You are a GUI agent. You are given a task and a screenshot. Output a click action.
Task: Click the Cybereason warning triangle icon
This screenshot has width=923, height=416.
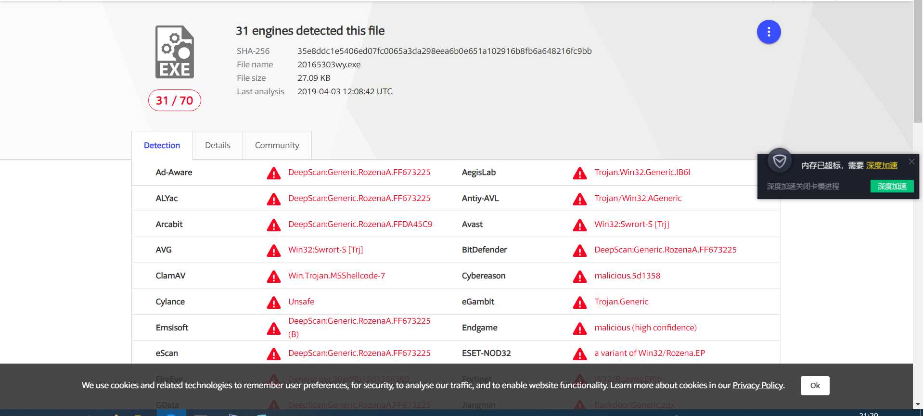(580, 277)
